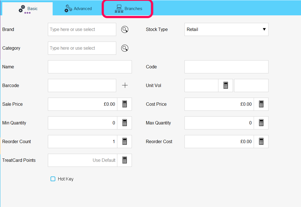Click the plus icon next to Barcode
Screen dimensions: 301x207
[x=125, y=85]
